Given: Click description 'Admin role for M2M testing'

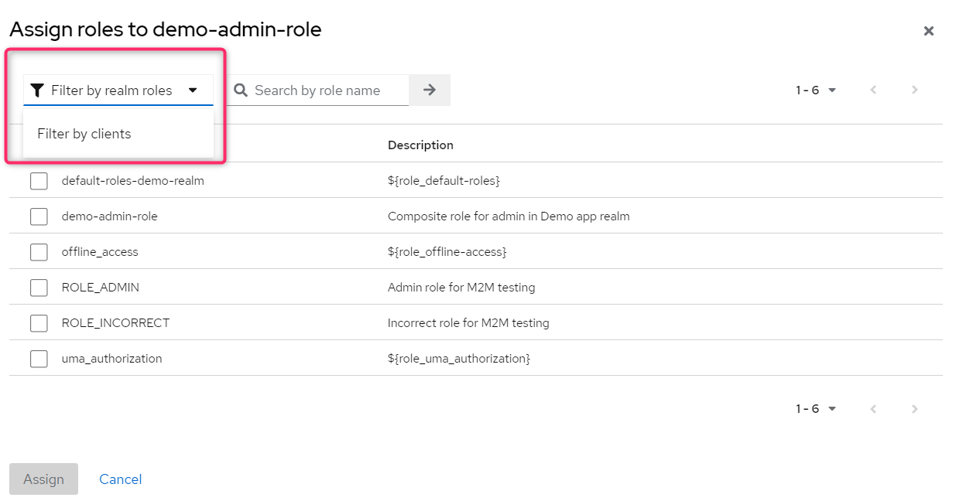Looking at the screenshot, I should click(461, 288).
